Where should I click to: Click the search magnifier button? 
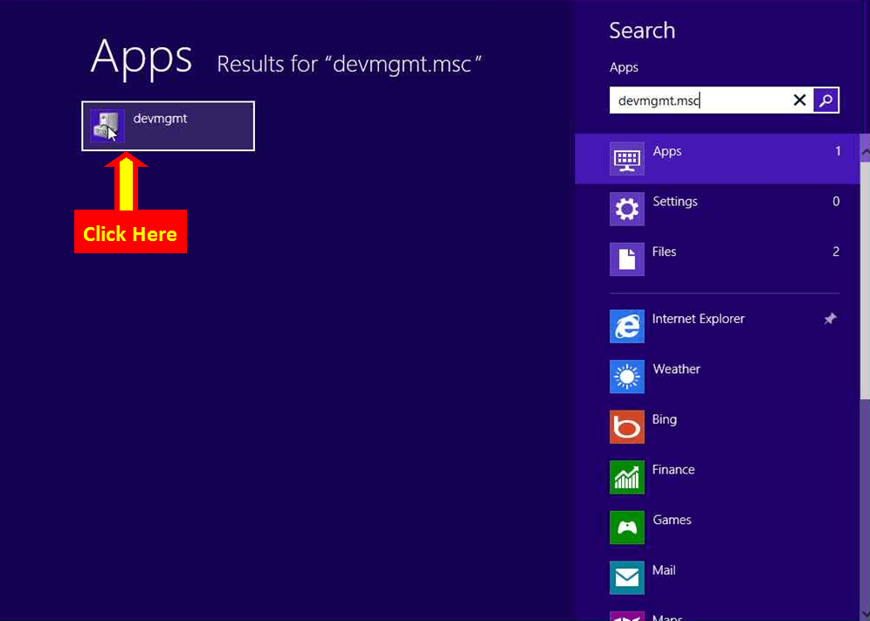click(x=825, y=100)
